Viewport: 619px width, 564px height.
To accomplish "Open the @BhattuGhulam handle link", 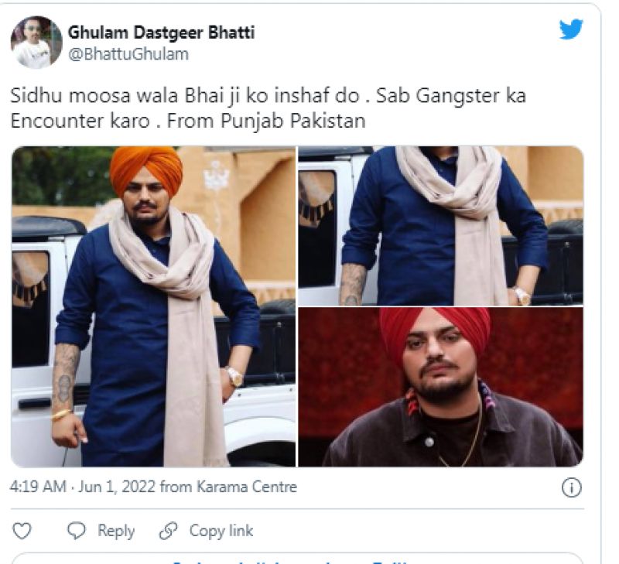I will pos(128,54).
